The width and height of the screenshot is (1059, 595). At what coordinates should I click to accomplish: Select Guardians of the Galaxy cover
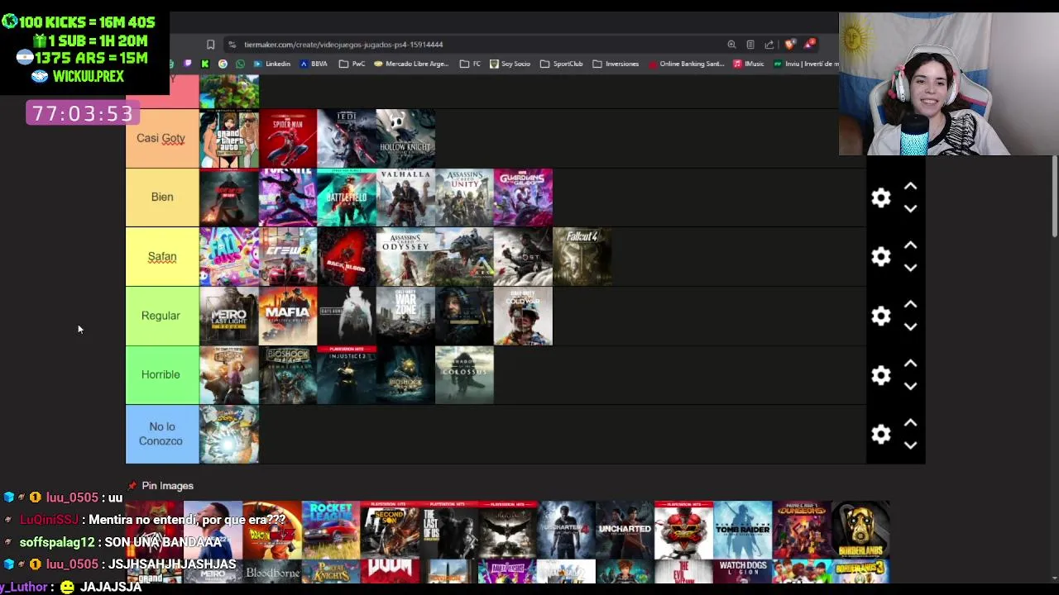click(x=523, y=197)
